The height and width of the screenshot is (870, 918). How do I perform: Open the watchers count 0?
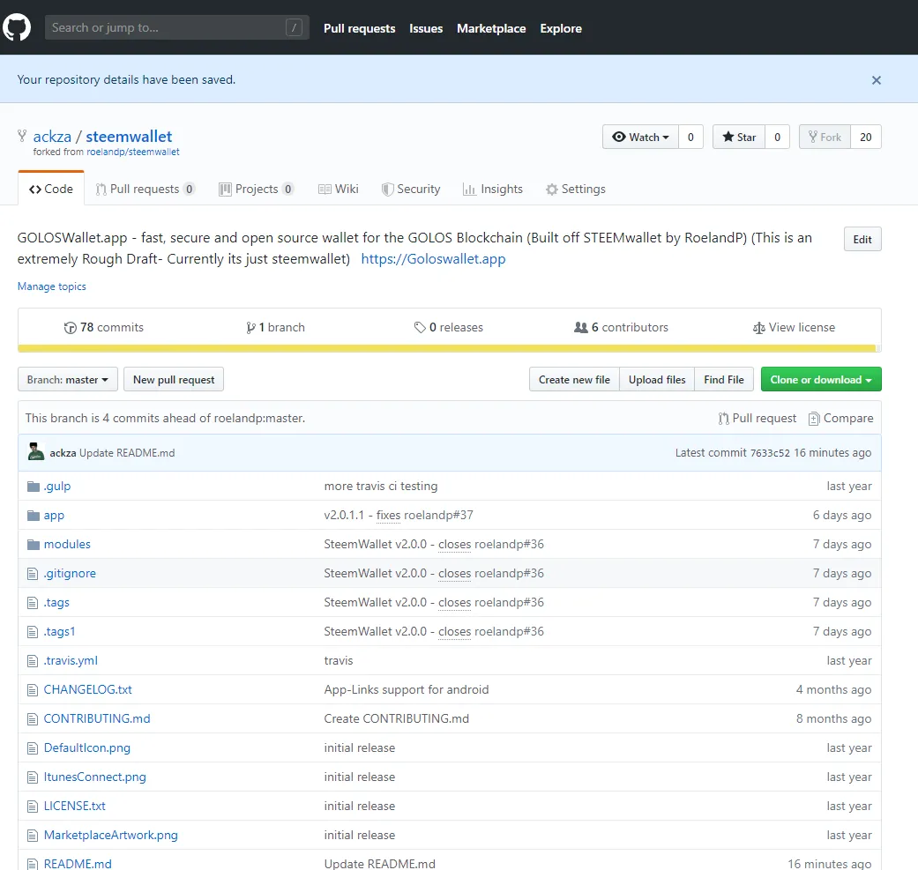point(690,137)
